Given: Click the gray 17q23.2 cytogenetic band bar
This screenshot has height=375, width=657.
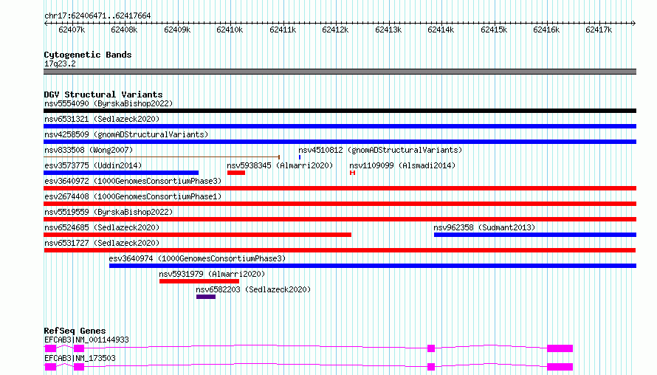Looking at the screenshot, I should coord(340,72).
